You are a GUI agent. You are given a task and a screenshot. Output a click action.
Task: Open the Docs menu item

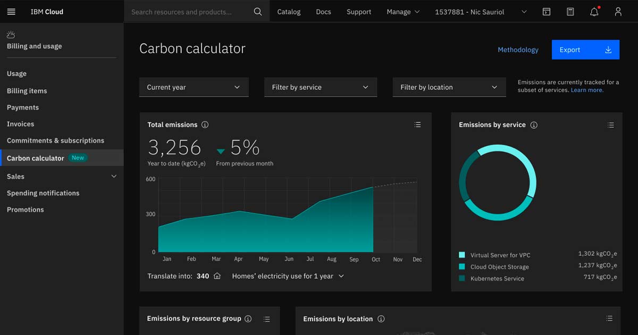coord(323,12)
